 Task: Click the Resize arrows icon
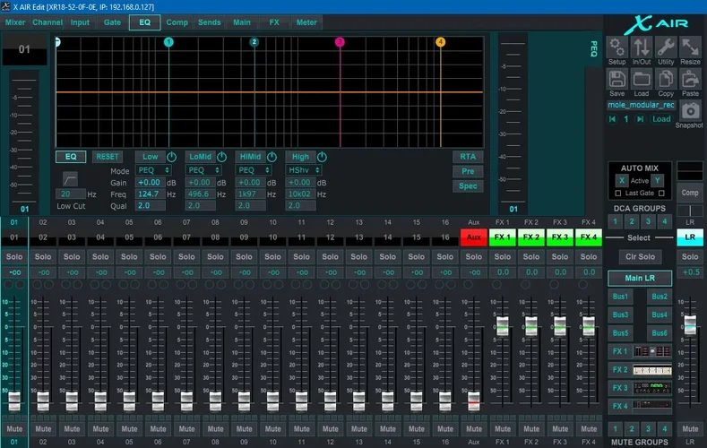click(691, 47)
